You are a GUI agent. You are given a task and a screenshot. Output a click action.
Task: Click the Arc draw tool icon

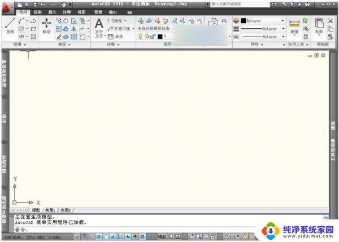coord(21,21)
